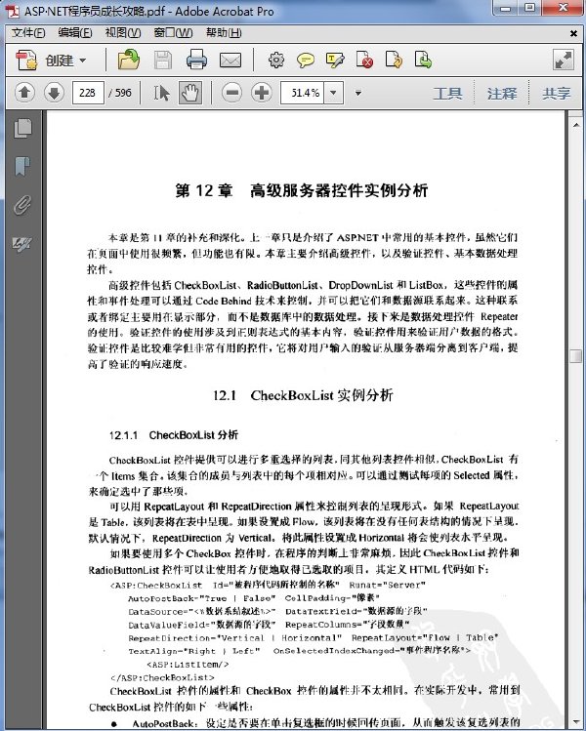Show the bookmarks panel
This screenshot has height=731, width=586.
coord(21,167)
